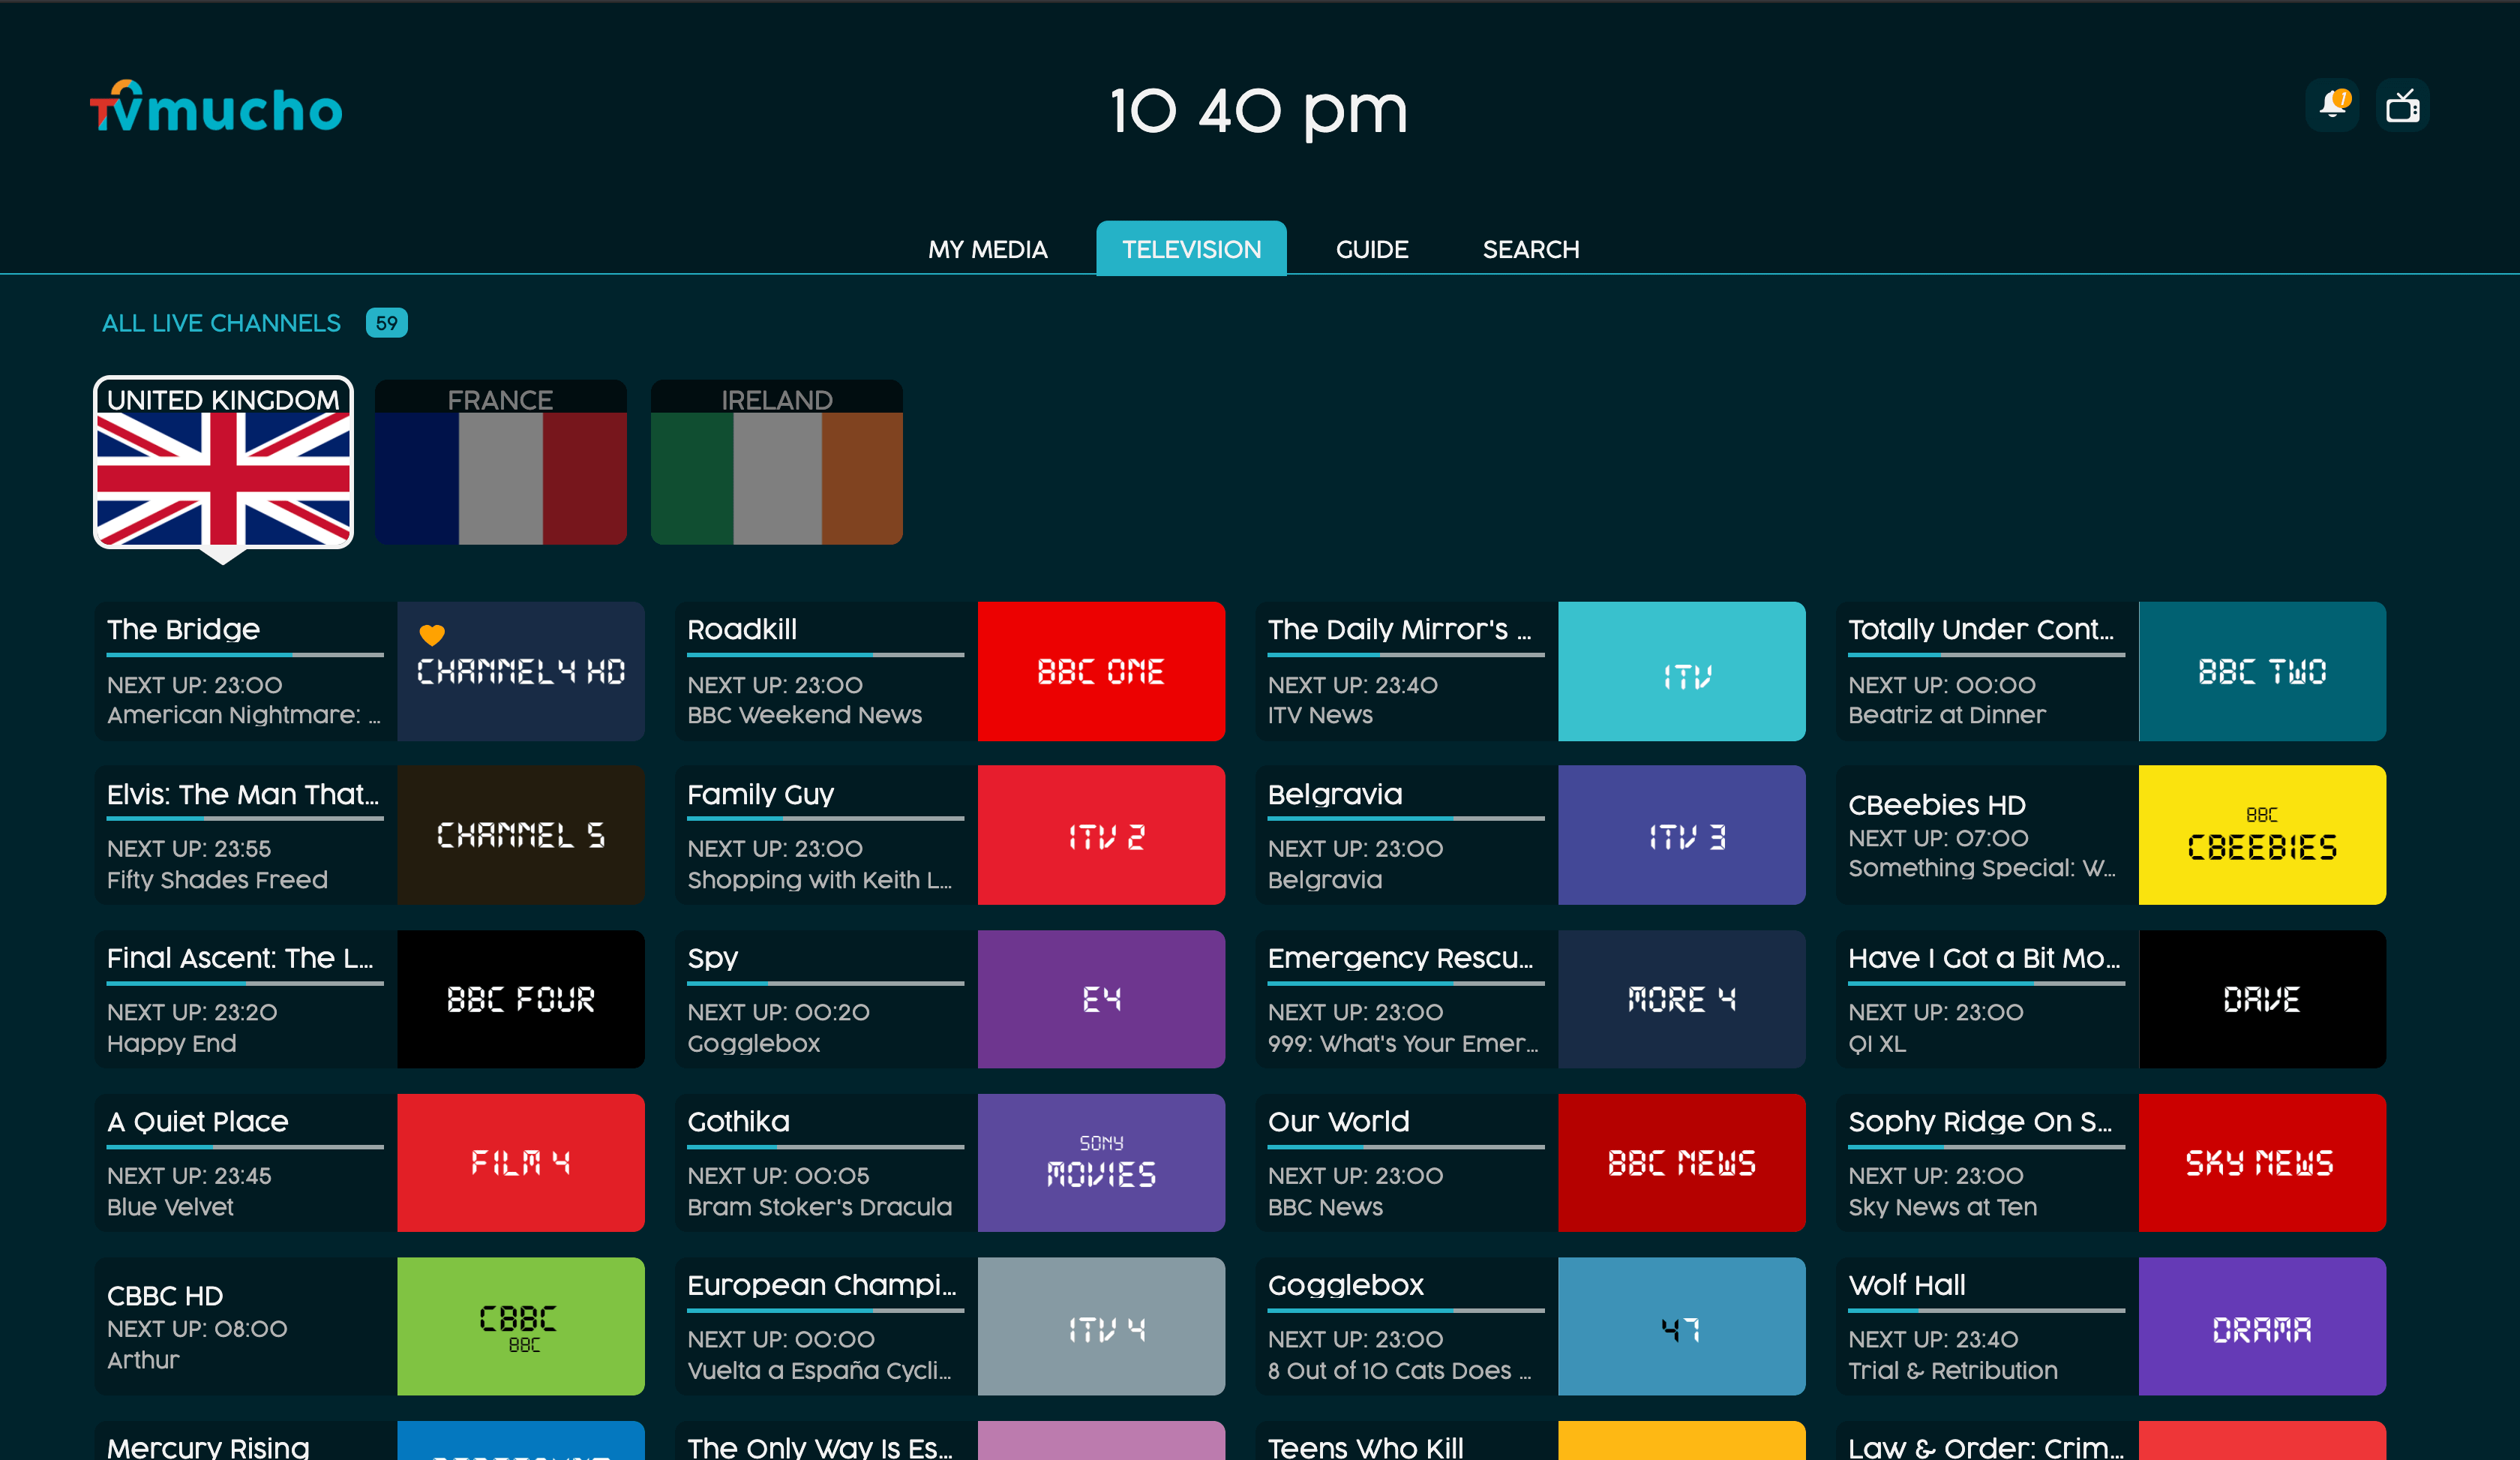Click the Dave channel logo
Image resolution: width=2520 pixels, height=1460 pixels.
[x=2262, y=999]
